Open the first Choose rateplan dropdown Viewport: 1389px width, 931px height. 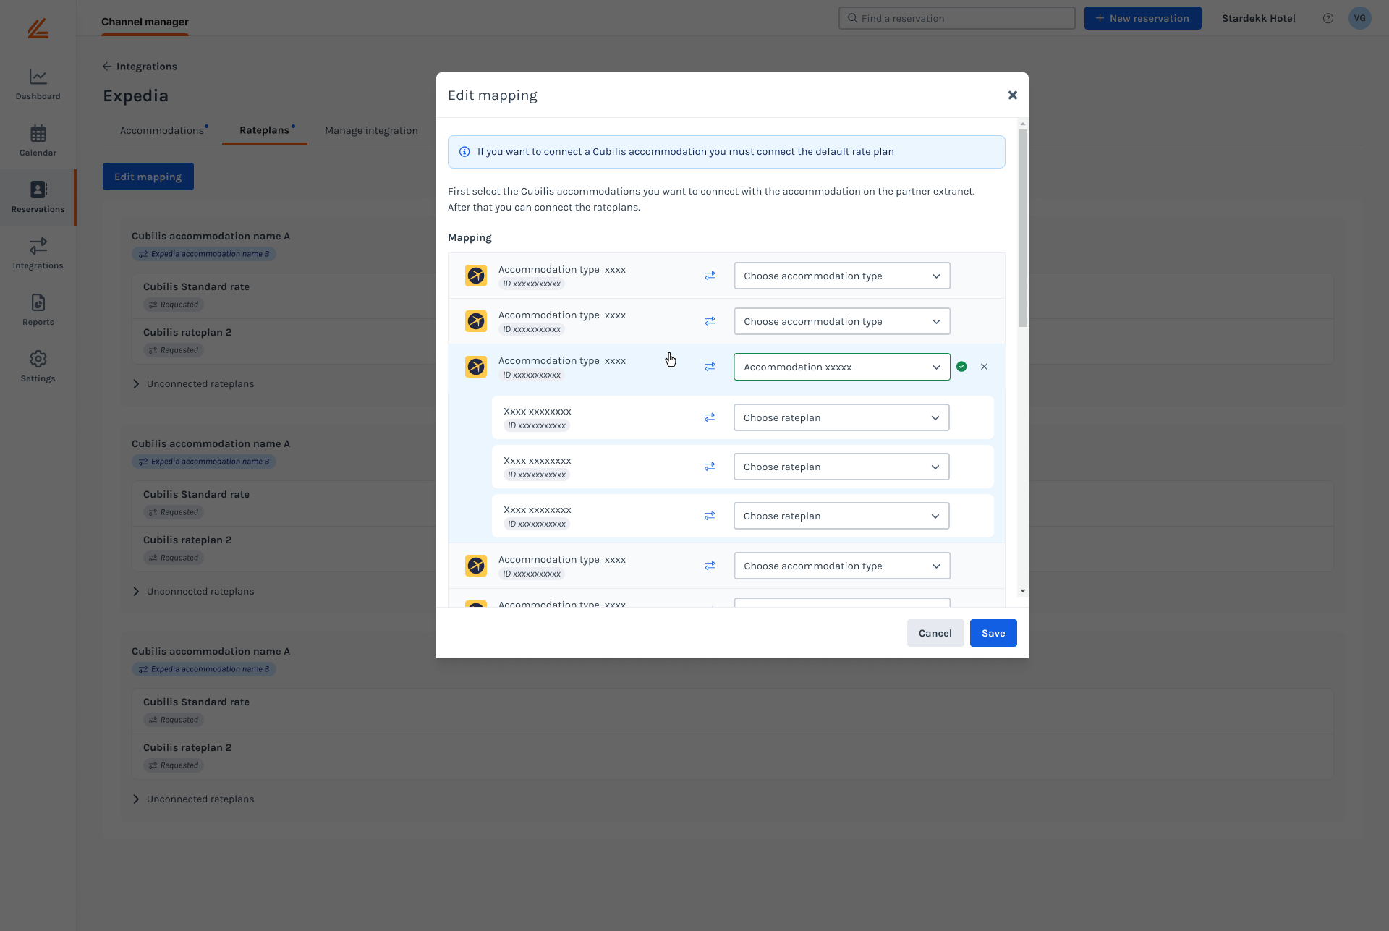tap(841, 417)
